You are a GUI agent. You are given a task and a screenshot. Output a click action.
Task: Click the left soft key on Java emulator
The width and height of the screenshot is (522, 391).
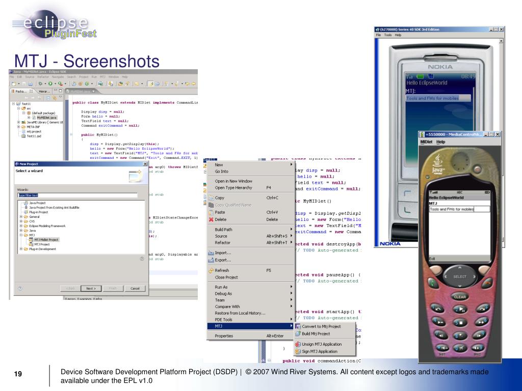(436, 270)
